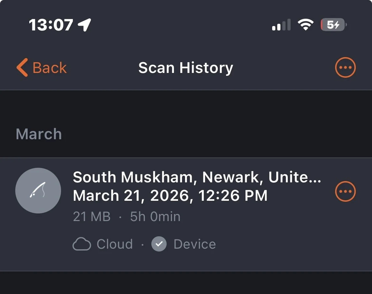Open the Scan History more options menu
This screenshot has width=372, height=294.
[x=345, y=68]
